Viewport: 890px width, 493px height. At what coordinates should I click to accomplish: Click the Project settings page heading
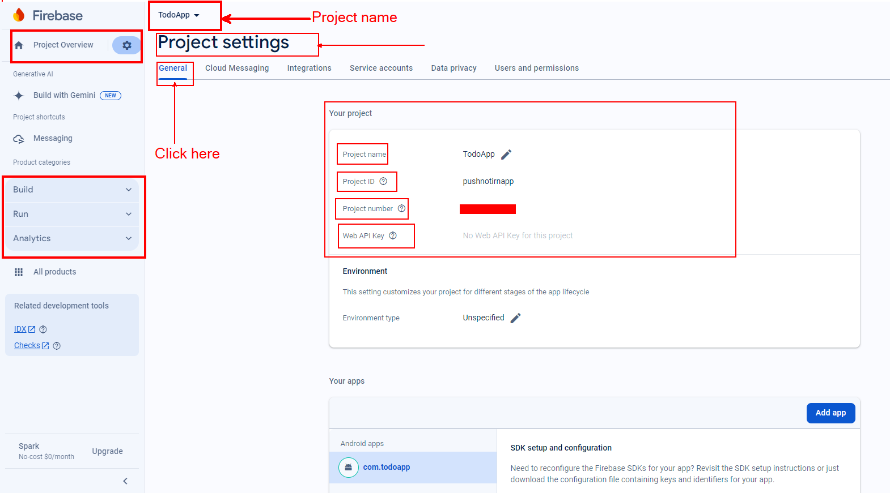(x=223, y=43)
